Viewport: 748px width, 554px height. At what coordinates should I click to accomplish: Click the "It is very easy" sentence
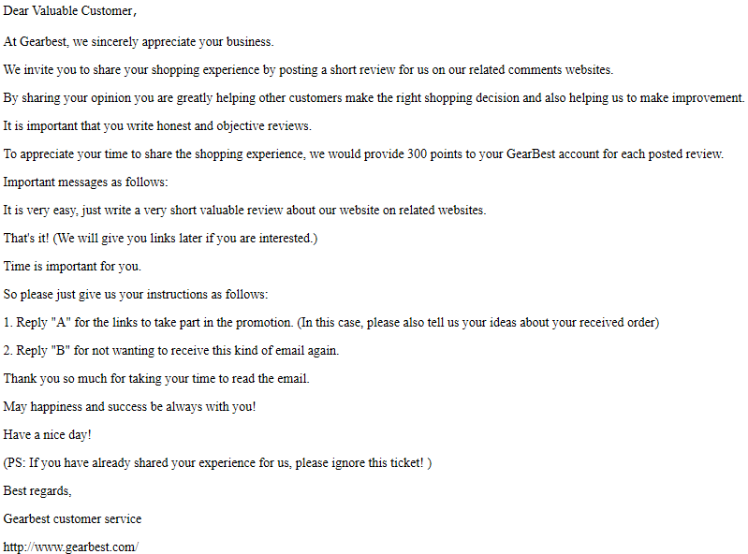tap(244, 211)
